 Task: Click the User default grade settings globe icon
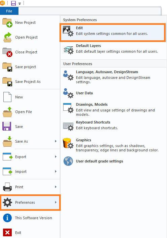click(68, 161)
